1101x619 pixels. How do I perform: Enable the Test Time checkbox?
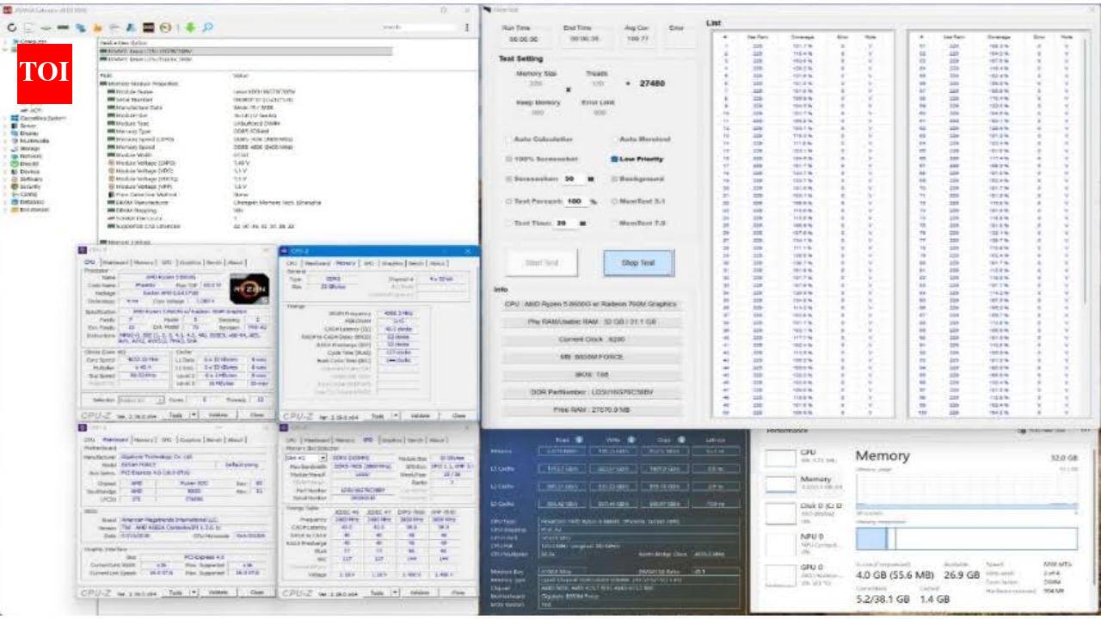[x=509, y=224]
